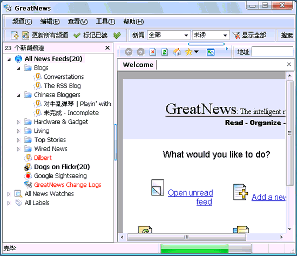Click the add new channel icon in main toolbar
Viewport: 297px width, 256px height.
pyautogui.click(x=15, y=36)
